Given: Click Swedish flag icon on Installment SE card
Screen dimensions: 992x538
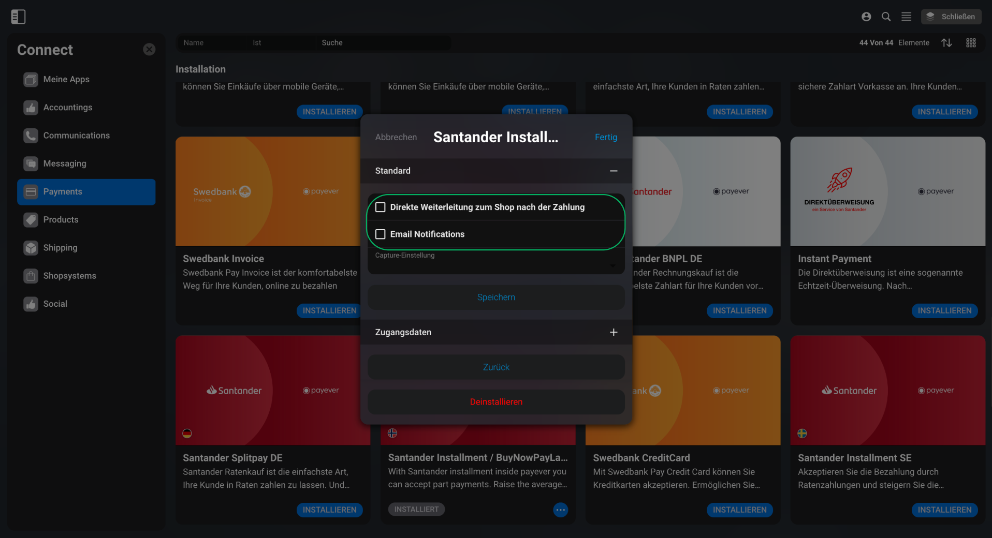Looking at the screenshot, I should coord(802,434).
